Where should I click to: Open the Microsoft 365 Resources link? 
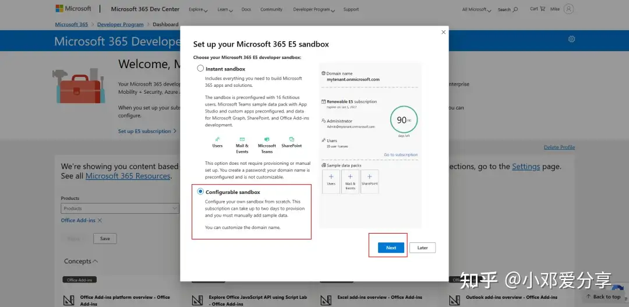128,176
